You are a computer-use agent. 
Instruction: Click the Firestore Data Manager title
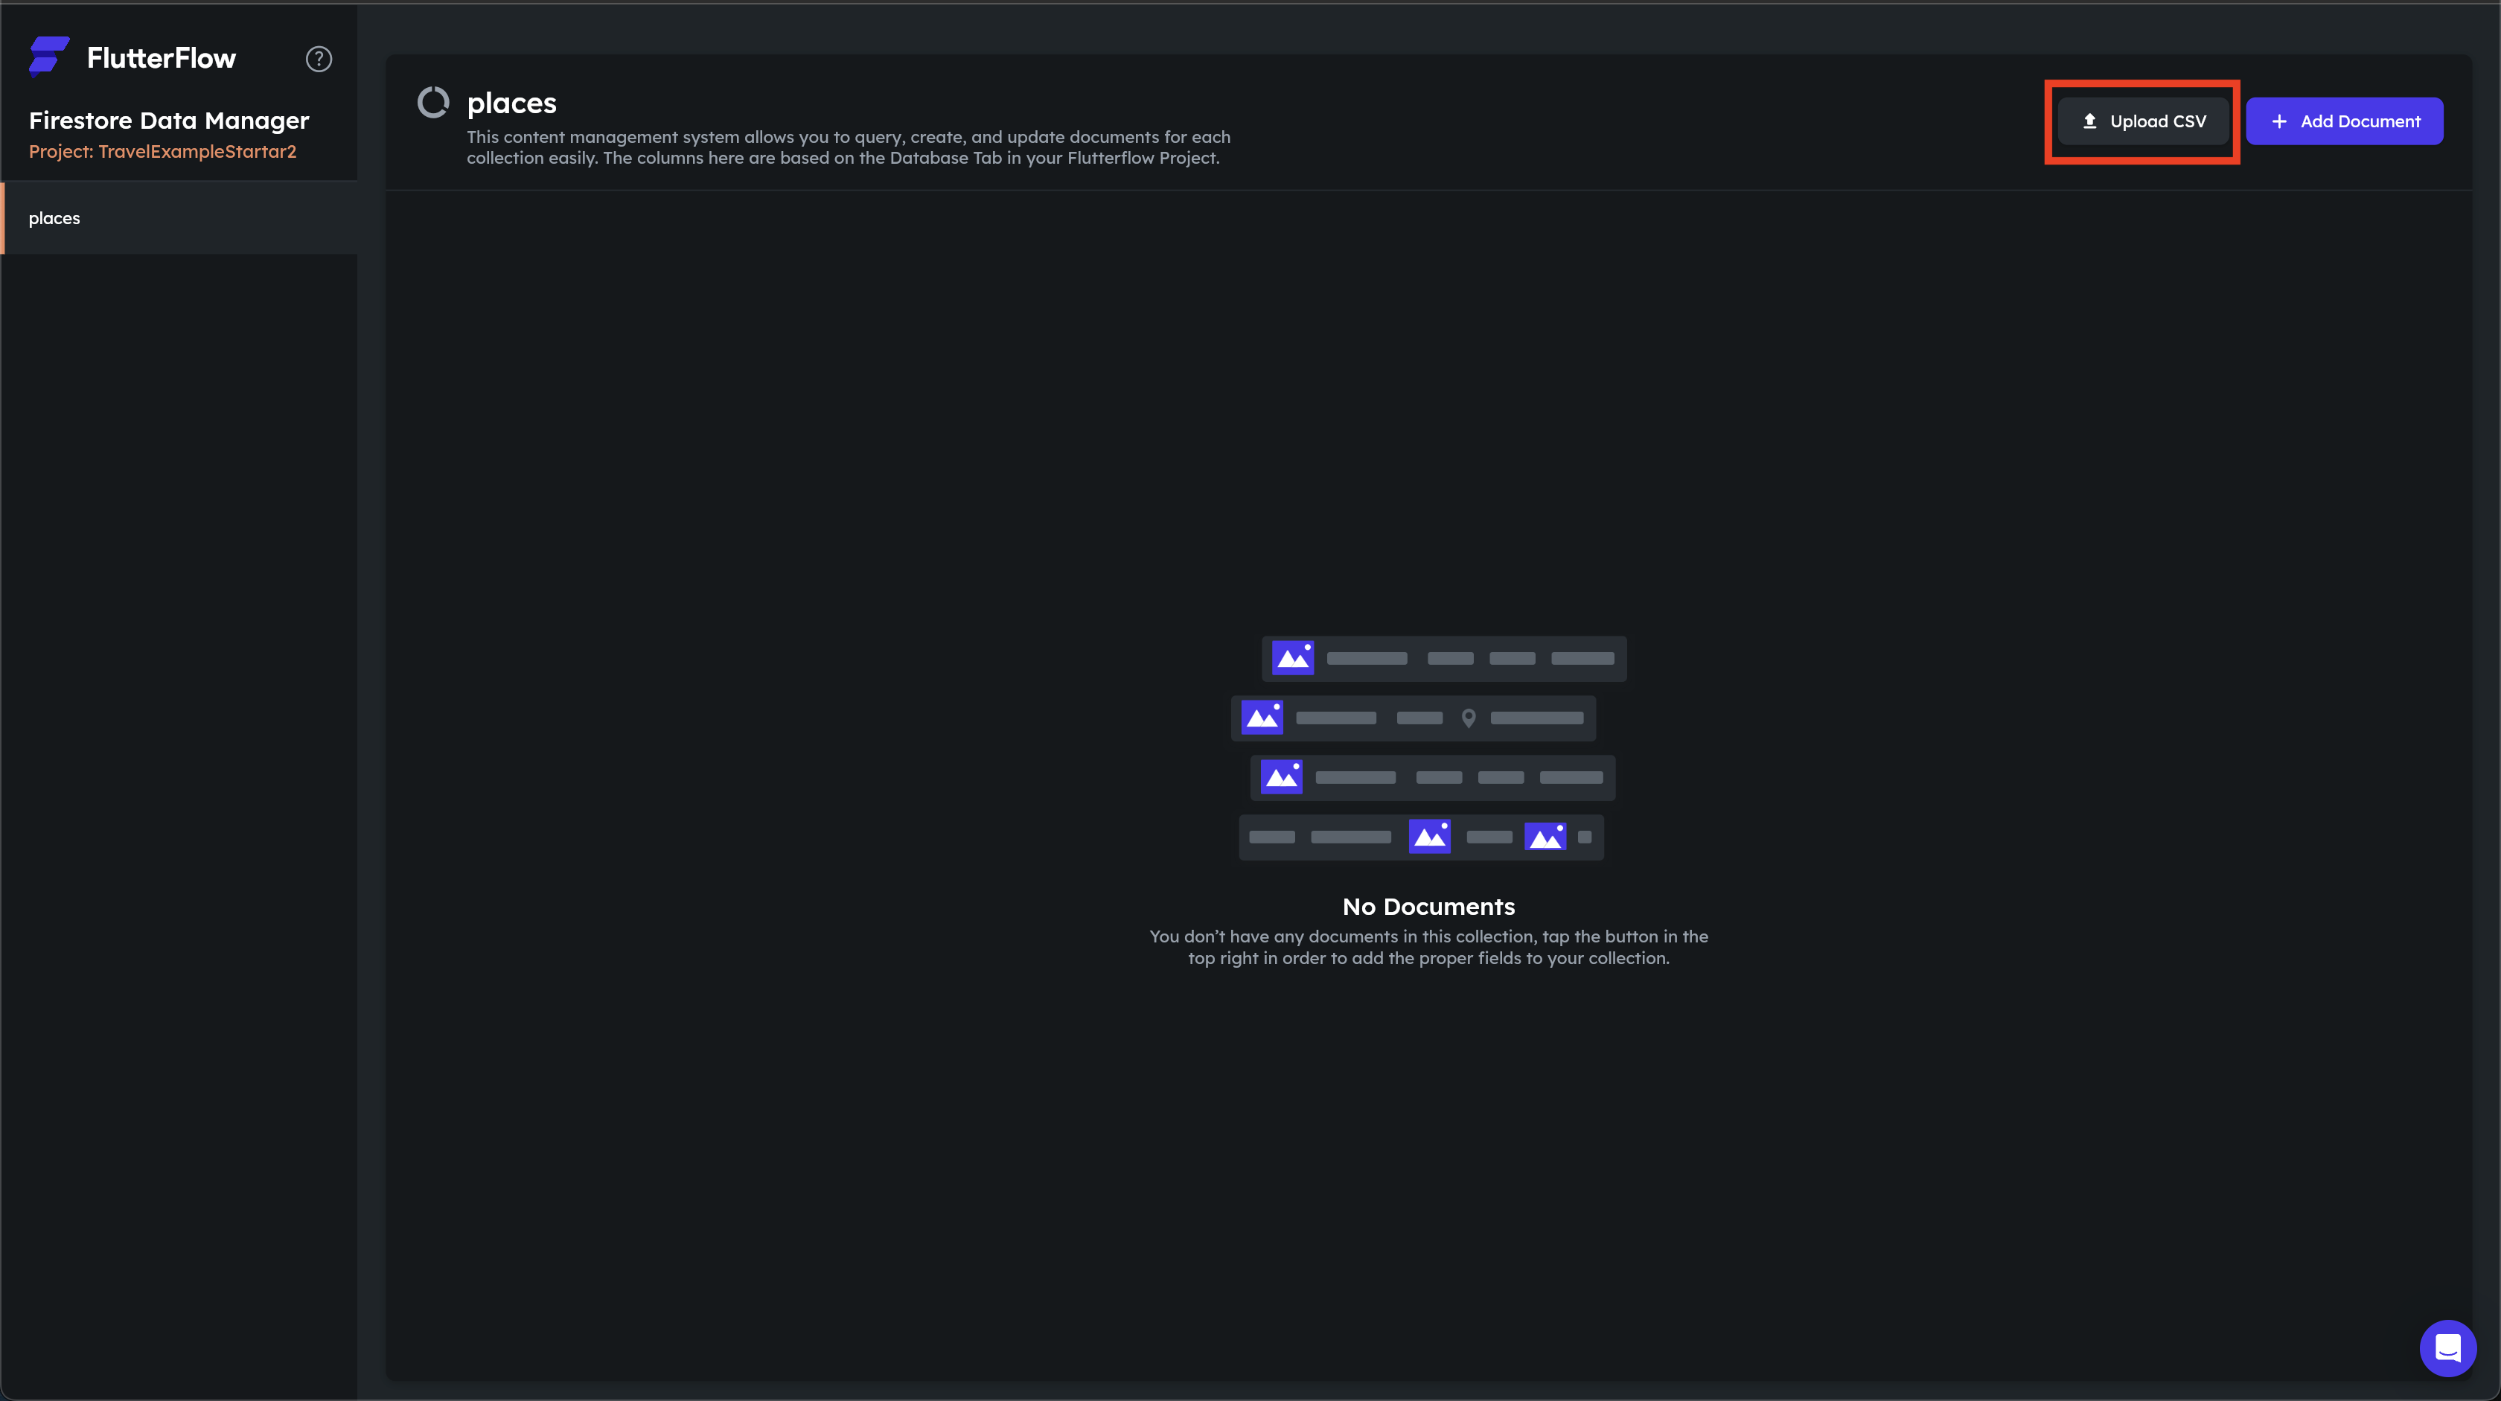169,121
